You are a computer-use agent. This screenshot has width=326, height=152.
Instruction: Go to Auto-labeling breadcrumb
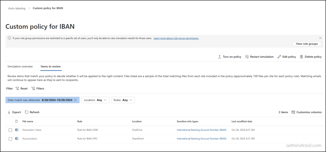(17, 8)
